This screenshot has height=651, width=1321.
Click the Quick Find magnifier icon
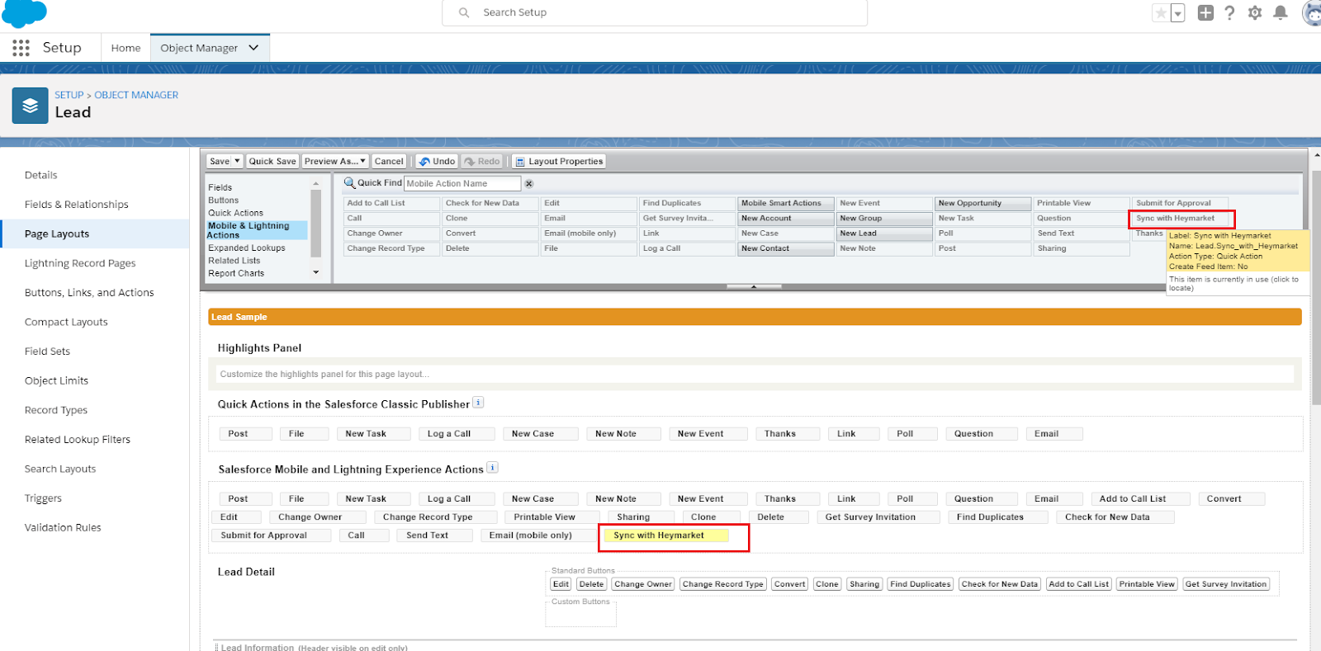[350, 183]
